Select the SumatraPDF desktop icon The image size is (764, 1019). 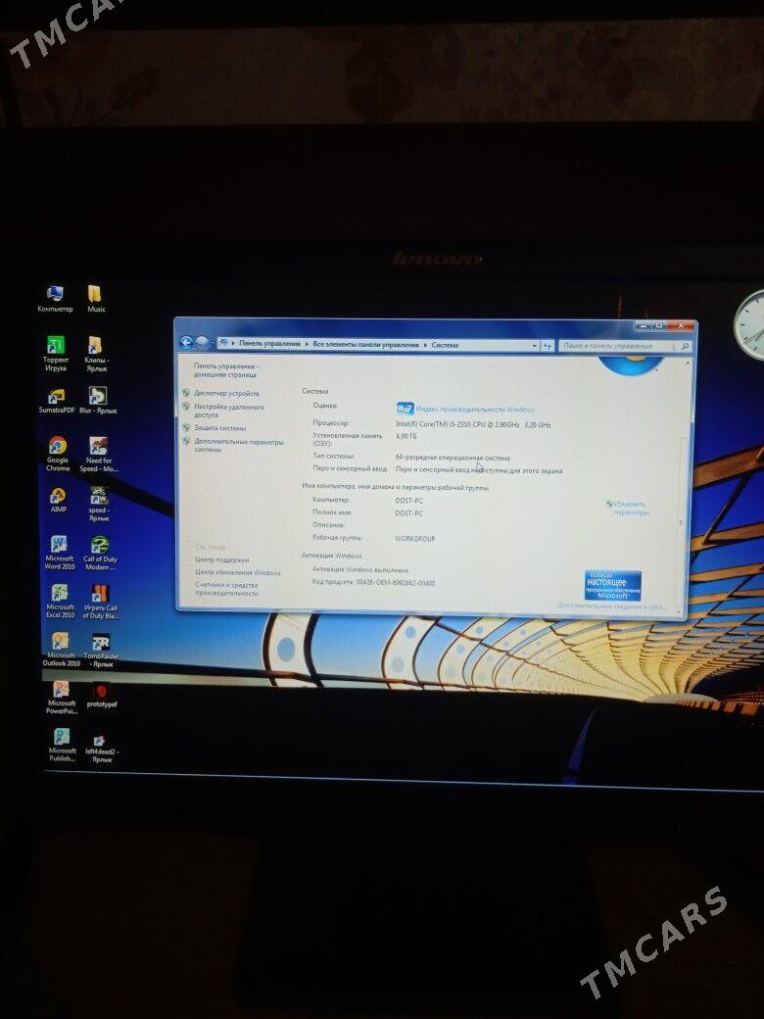click(57, 397)
